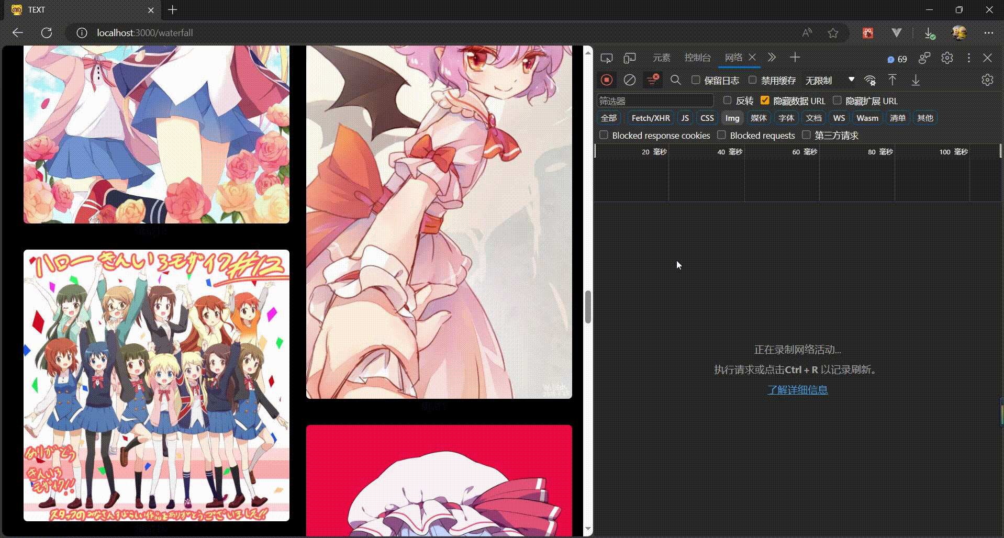
Task: Switch to 元素 Elements tab
Action: tap(661, 58)
